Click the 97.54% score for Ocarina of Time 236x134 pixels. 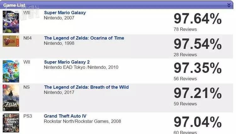198,44
